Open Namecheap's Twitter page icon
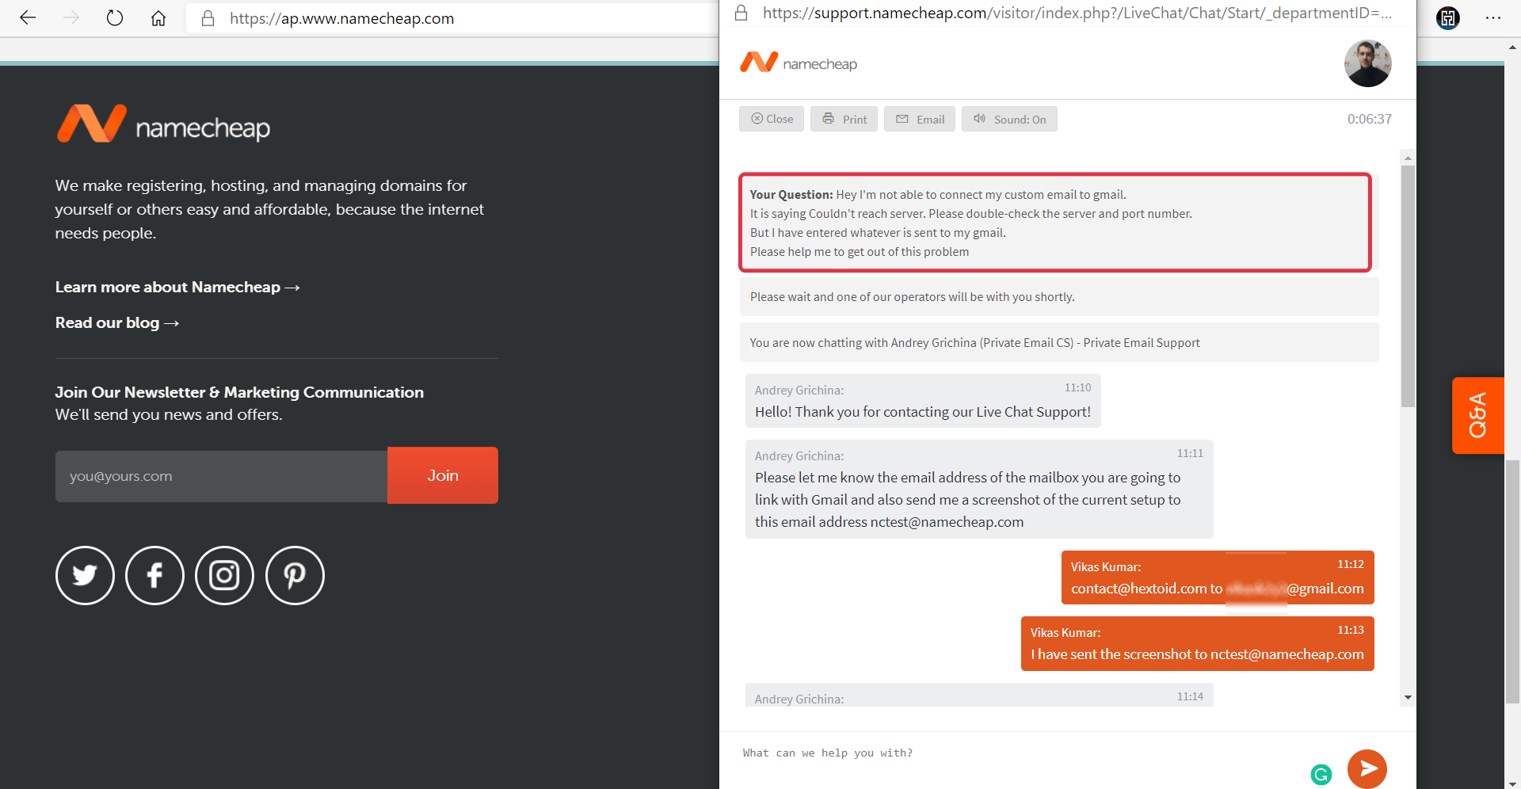Viewport: 1521px width, 789px height. pos(85,575)
